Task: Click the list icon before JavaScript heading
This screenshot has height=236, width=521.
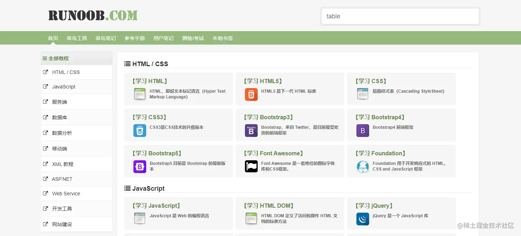Action: click(x=127, y=188)
